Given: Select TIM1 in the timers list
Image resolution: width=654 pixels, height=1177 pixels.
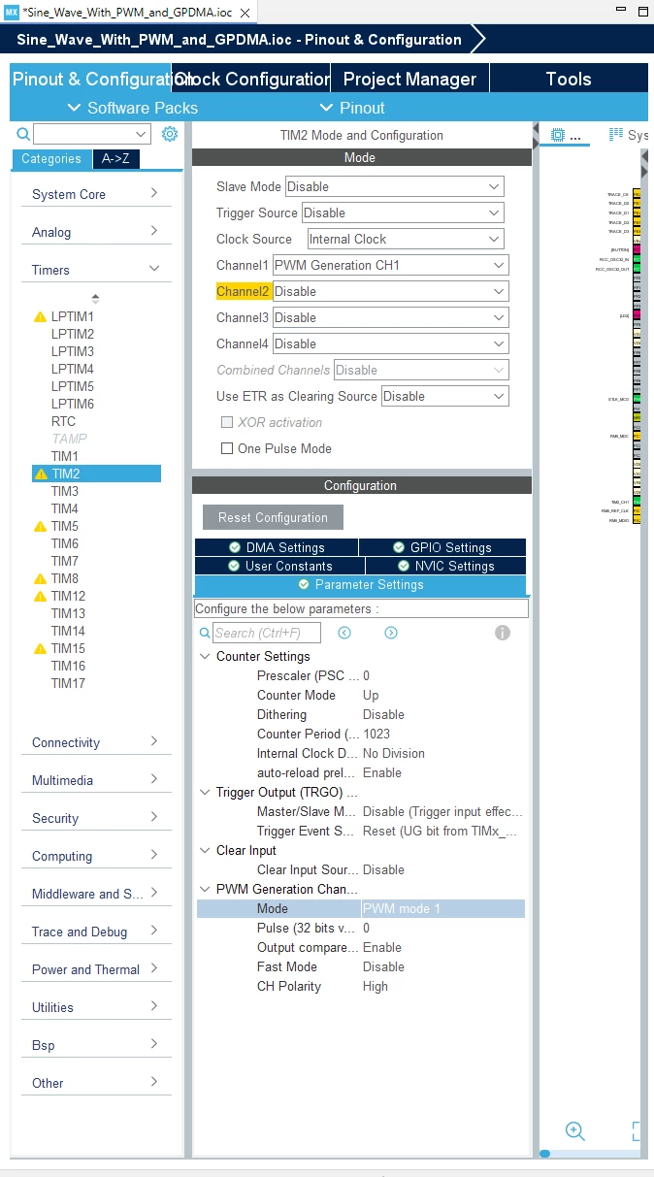Looking at the screenshot, I should [65, 456].
